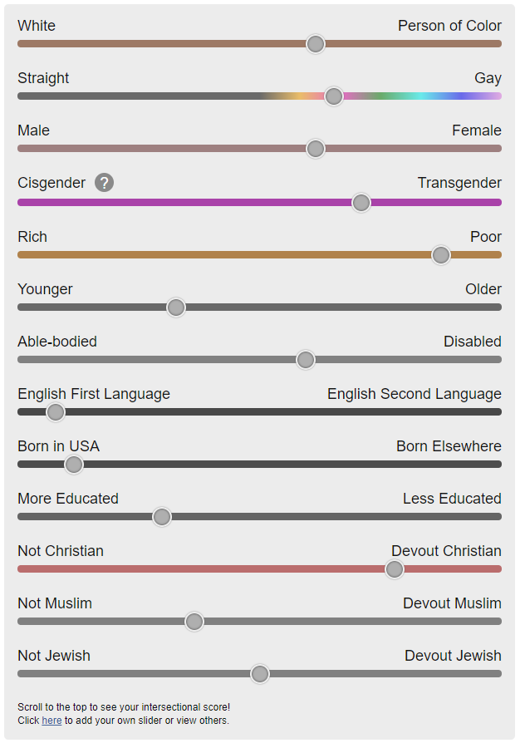Click the Cisgender help question mark icon
The image size is (520, 743).
tap(104, 183)
